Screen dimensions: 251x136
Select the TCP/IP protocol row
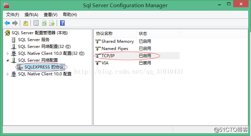(x=137, y=55)
